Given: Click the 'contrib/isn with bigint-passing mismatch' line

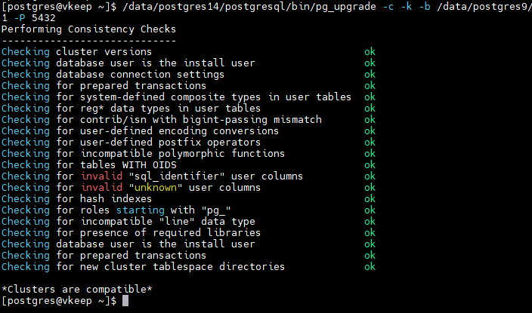Looking at the screenshot, I should 162,120.
